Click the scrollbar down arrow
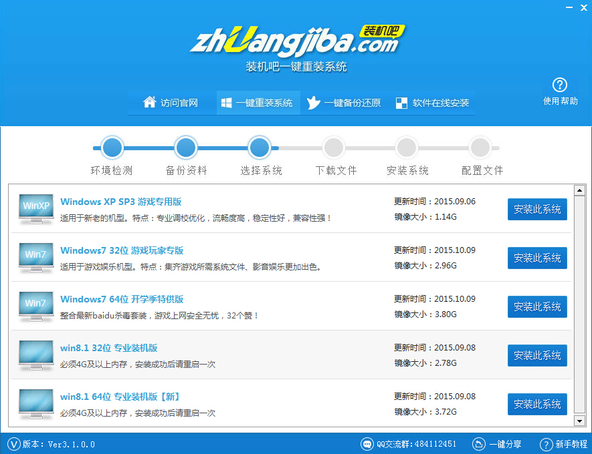592x454 pixels. (579, 421)
